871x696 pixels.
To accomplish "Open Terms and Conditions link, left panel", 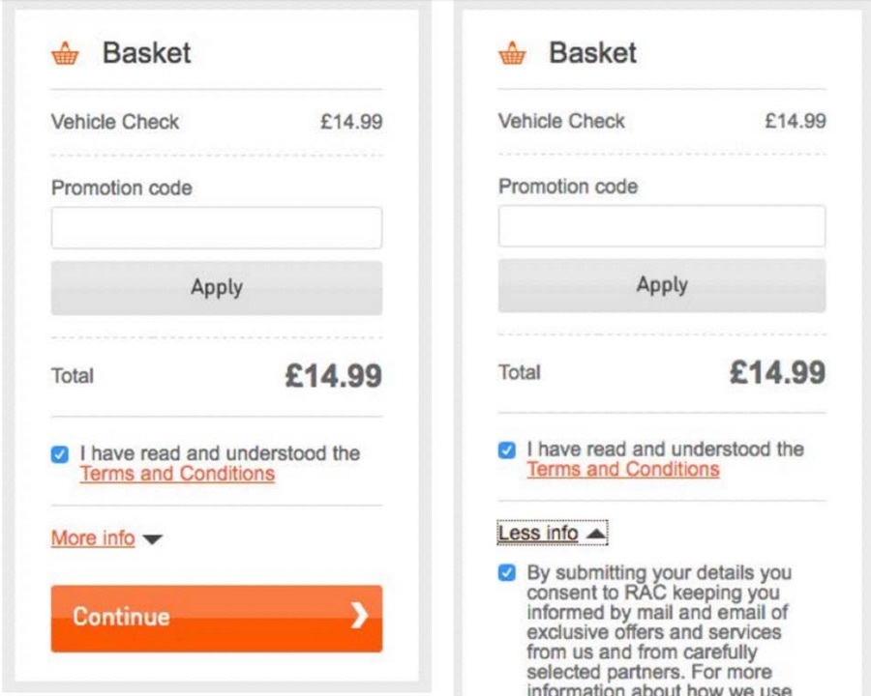I will pyautogui.click(x=177, y=474).
